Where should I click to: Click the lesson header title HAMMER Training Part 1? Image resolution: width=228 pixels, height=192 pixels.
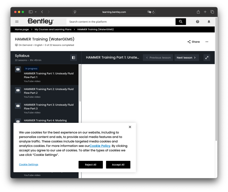click(112, 57)
